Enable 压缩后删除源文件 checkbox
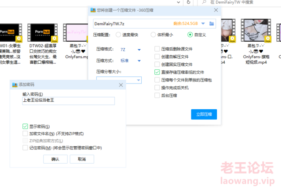 coord(157,49)
